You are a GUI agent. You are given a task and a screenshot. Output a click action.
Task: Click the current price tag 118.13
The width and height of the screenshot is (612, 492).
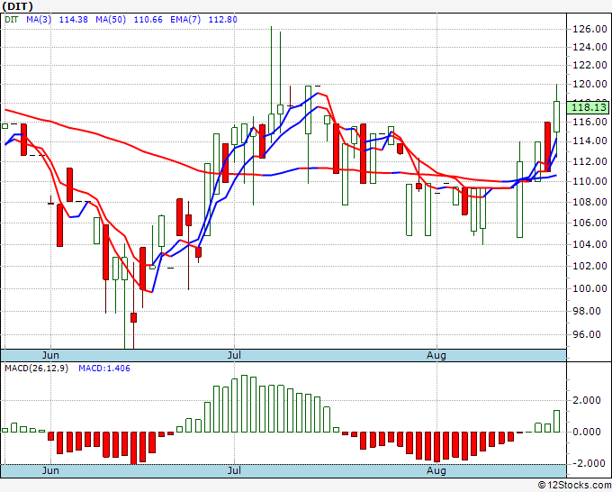tap(589, 107)
